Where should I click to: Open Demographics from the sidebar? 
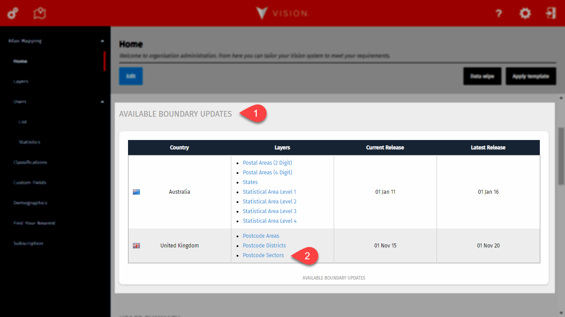(30, 203)
